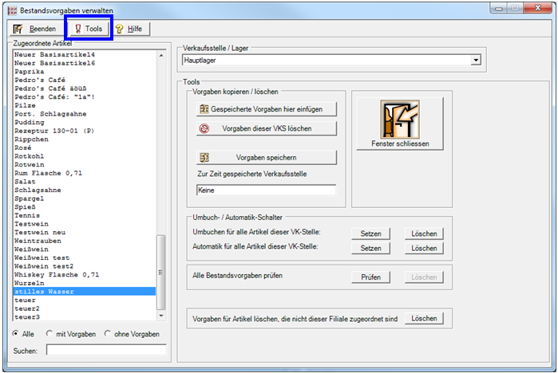Click the Fenster schliessen door icon
The image size is (558, 373).
(x=400, y=120)
